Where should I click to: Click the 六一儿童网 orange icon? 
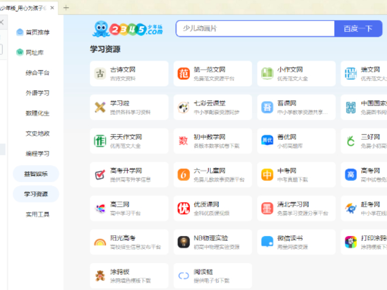tap(184, 174)
